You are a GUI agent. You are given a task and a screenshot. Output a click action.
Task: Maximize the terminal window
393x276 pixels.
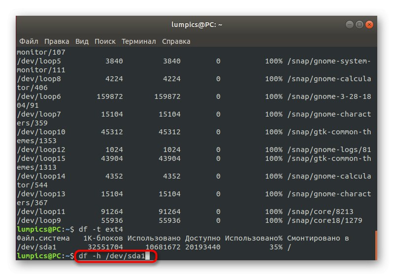[360, 25]
